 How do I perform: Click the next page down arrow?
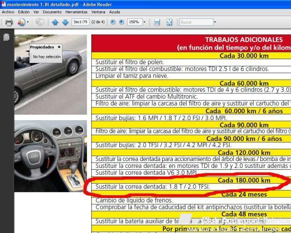[65, 22]
